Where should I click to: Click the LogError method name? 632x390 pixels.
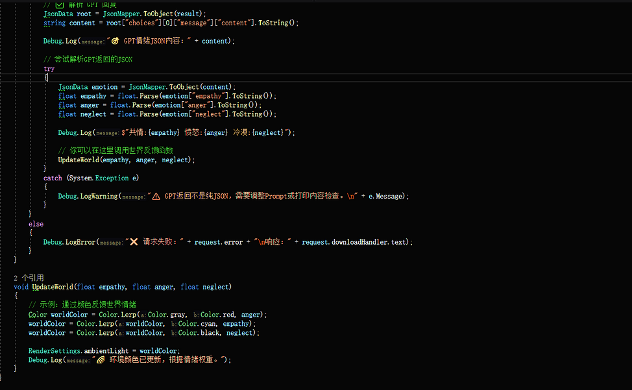pos(80,242)
